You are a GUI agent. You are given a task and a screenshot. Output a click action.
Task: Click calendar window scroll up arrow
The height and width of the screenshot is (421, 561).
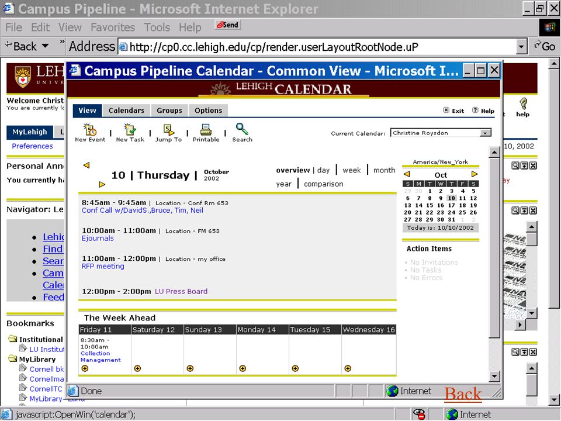tap(494, 153)
